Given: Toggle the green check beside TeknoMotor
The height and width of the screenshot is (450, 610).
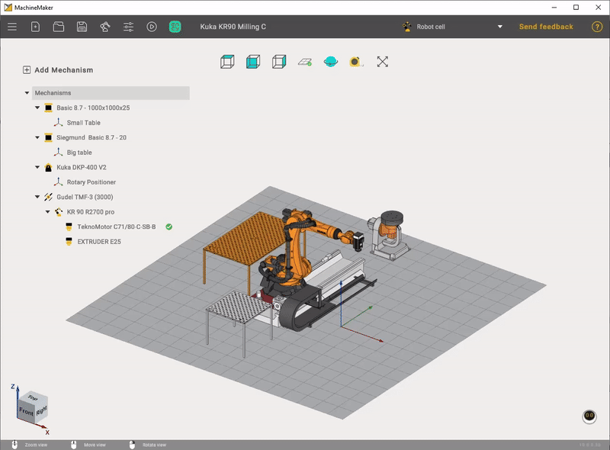Looking at the screenshot, I should coord(169,227).
